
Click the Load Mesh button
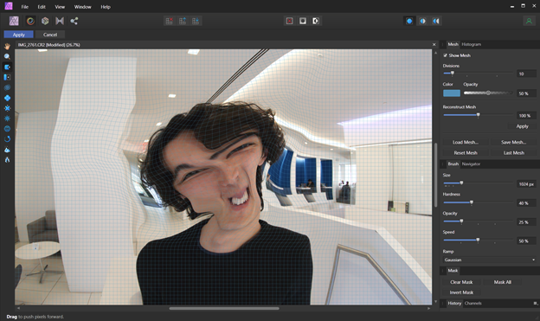(466, 142)
